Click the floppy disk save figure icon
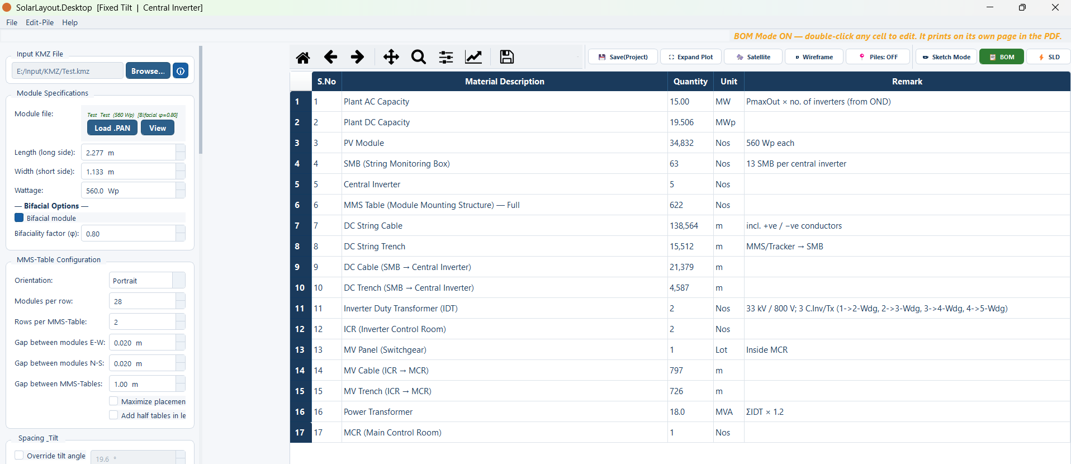This screenshot has height=464, width=1071. 507,57
